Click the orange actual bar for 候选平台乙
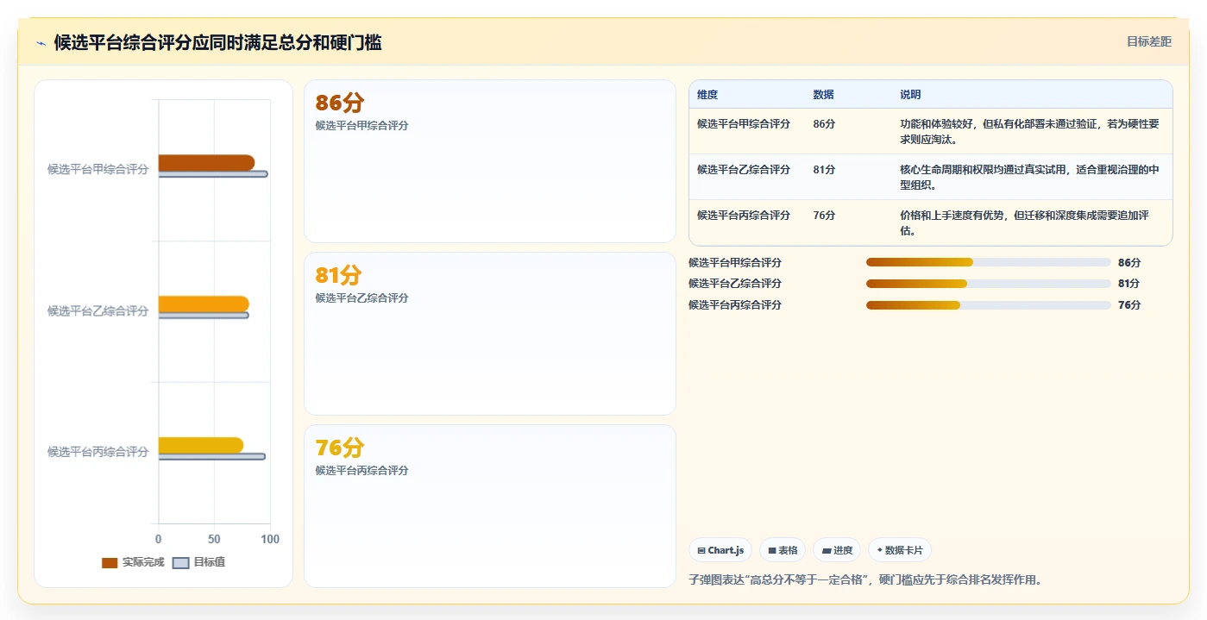The width and height of the screenshot is (1207, 620). tap(204, 304)
